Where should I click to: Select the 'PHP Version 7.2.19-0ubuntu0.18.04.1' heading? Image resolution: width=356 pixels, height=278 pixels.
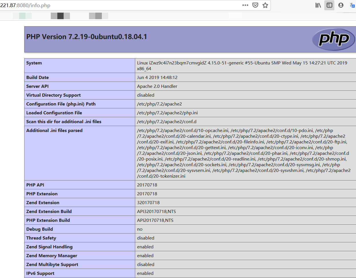[87, 37]
